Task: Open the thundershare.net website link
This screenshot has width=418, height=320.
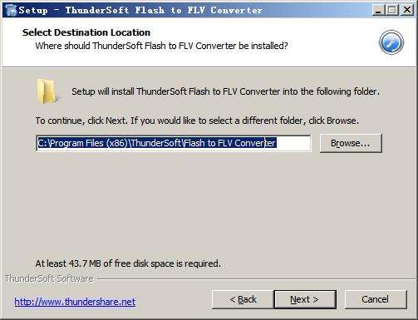Action: (75, 302)
